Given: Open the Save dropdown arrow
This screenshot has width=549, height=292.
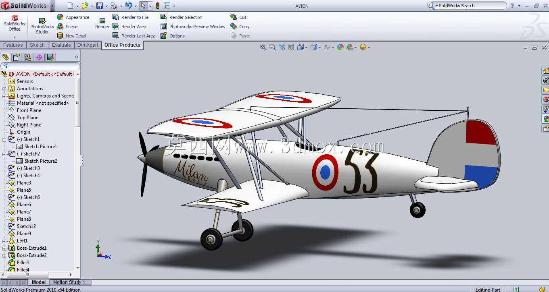Looking at the screenshot, I should point(107,6).
